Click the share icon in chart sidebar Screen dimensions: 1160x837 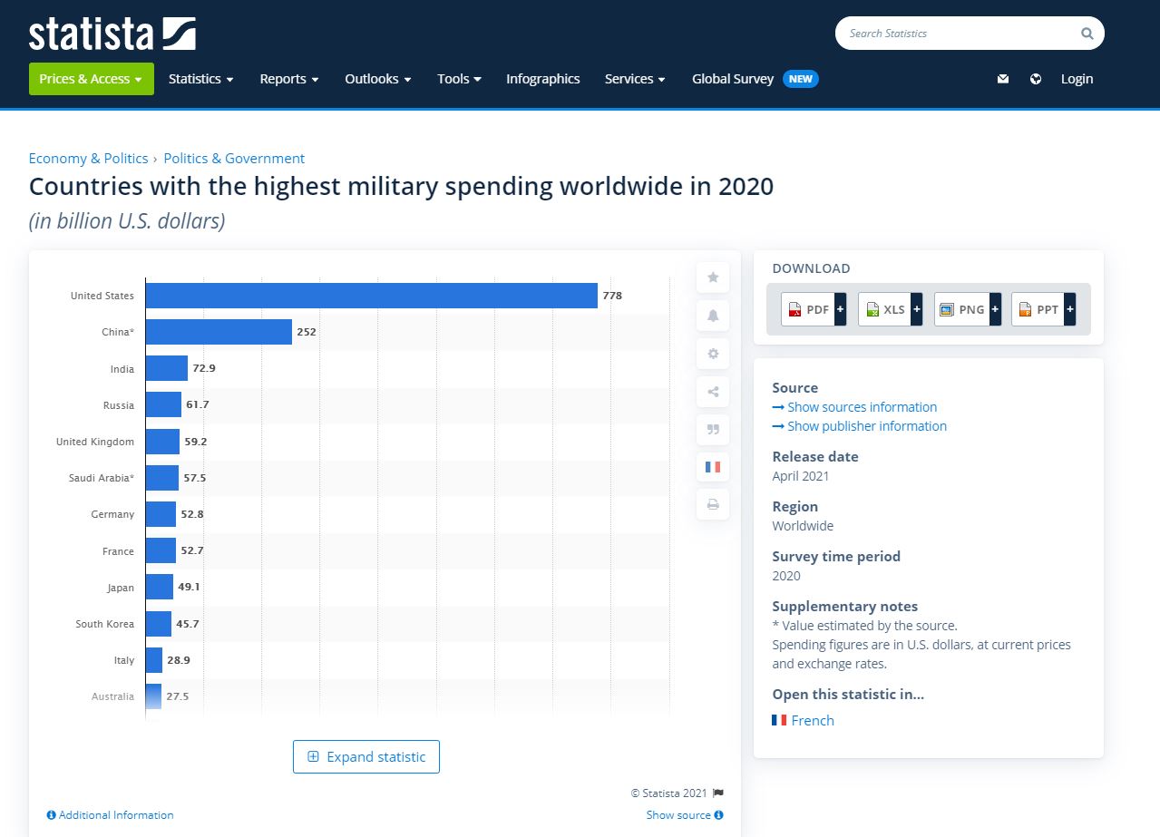[x=713, y=392]
